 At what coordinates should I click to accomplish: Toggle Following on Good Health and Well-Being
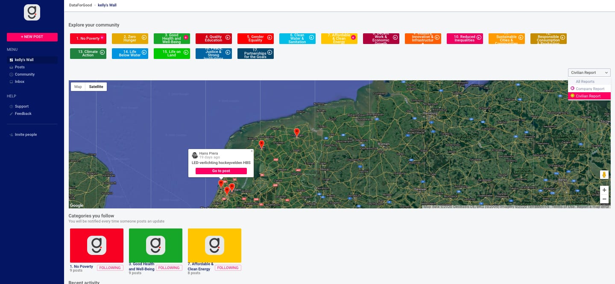[169, 268]
